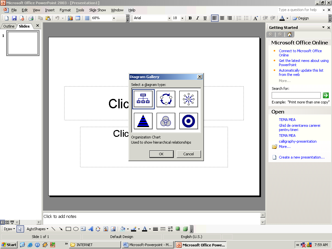Open the Dash Style options
Screen dimensions: 332x249
163,229
